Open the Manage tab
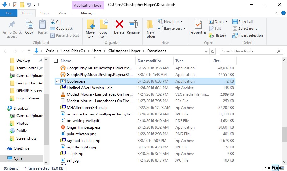 click(88, 13)
